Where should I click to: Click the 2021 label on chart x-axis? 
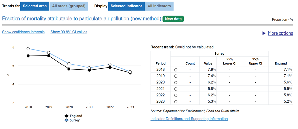pos(89,107)
